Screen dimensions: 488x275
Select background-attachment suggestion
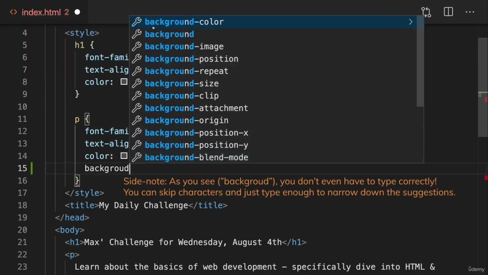pyautogui.click(x=276, y=108)
